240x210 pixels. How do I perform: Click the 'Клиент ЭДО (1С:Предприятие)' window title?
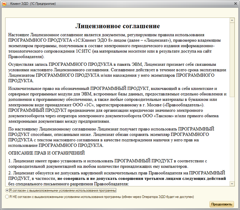pos(33,4)
